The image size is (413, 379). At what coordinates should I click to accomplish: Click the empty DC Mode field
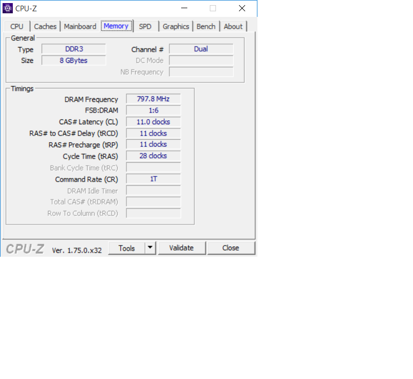click(x=201, y=60)
